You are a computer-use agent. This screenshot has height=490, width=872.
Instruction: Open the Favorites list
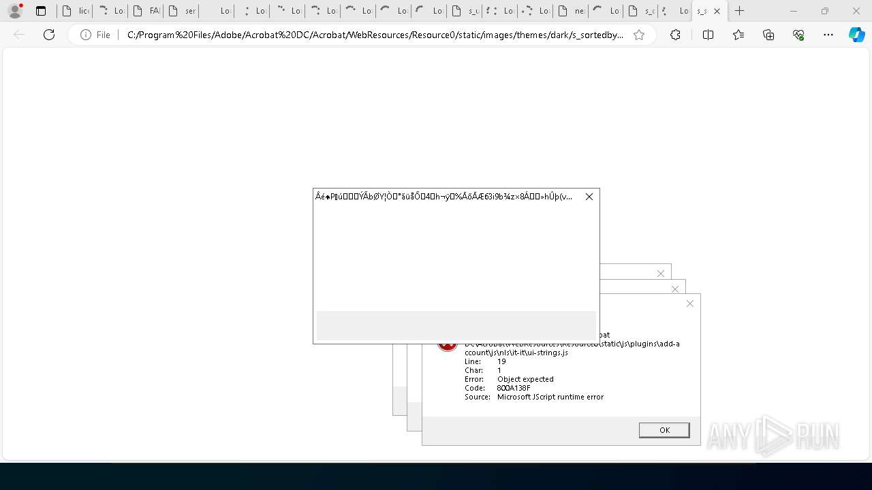pyautogui.click(x=738, y=35)
